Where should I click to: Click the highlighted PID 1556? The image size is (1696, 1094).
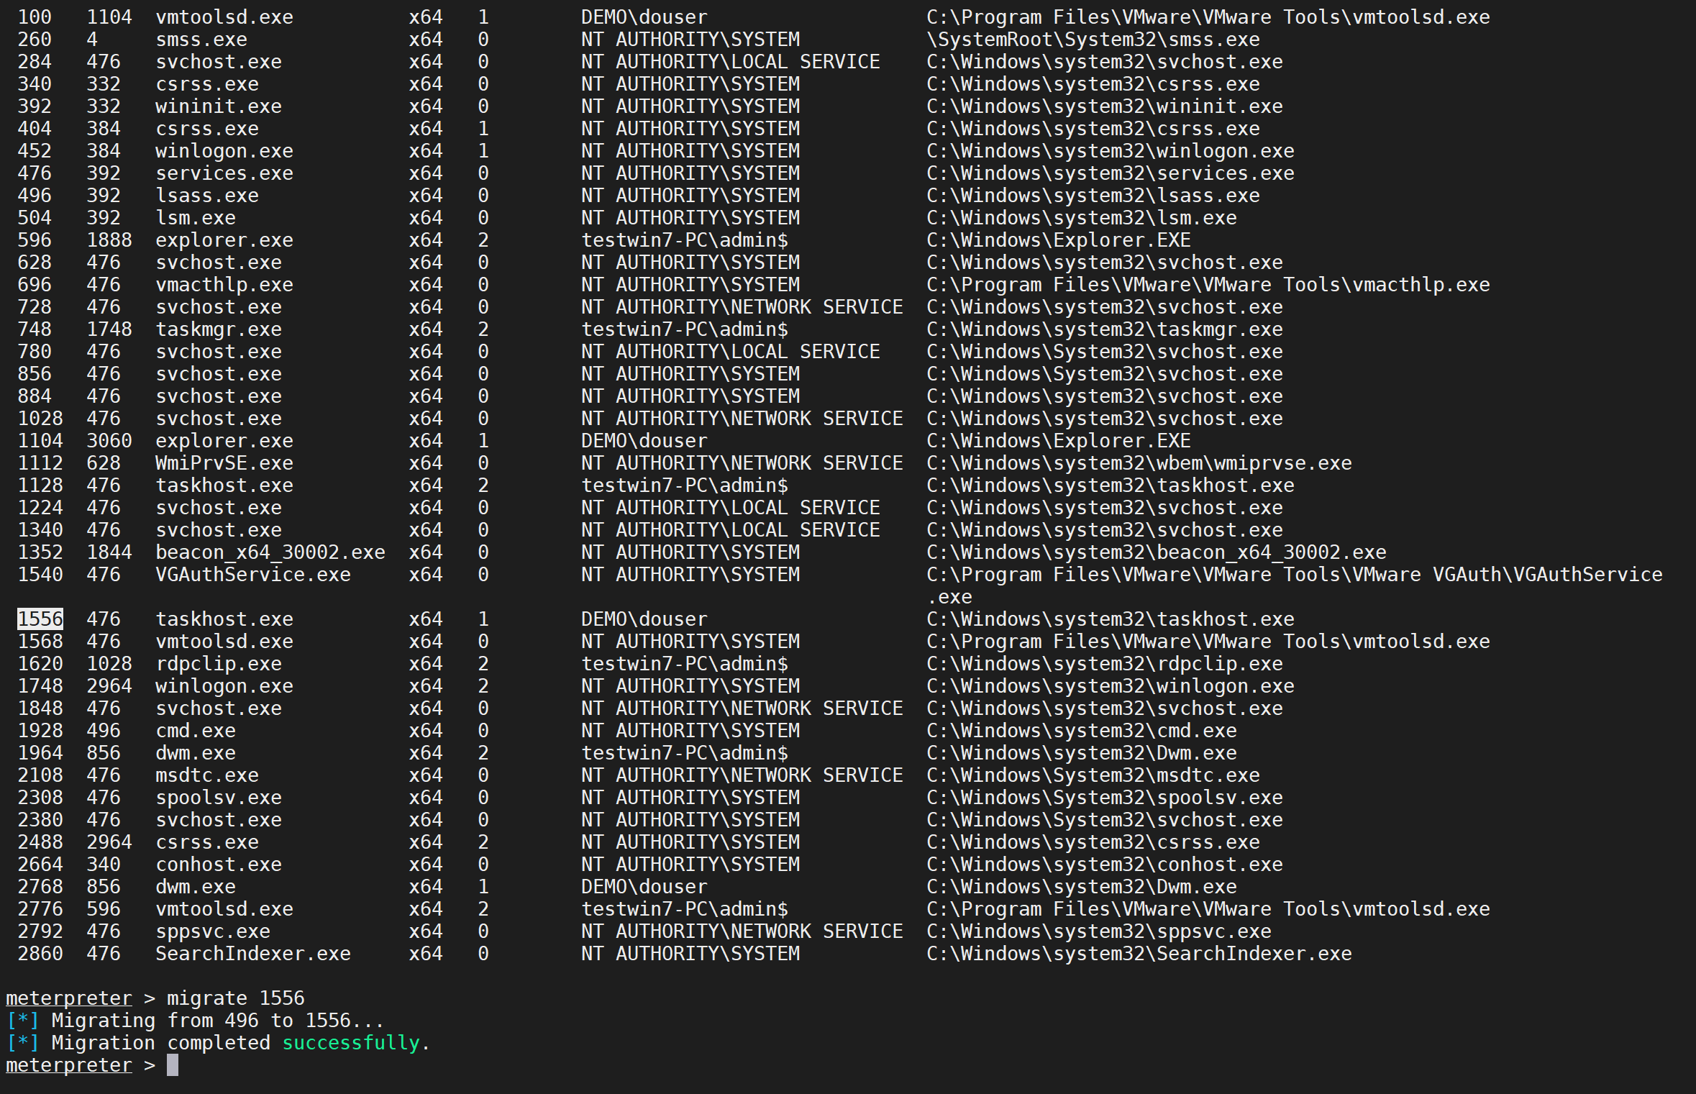pos(40,619)
